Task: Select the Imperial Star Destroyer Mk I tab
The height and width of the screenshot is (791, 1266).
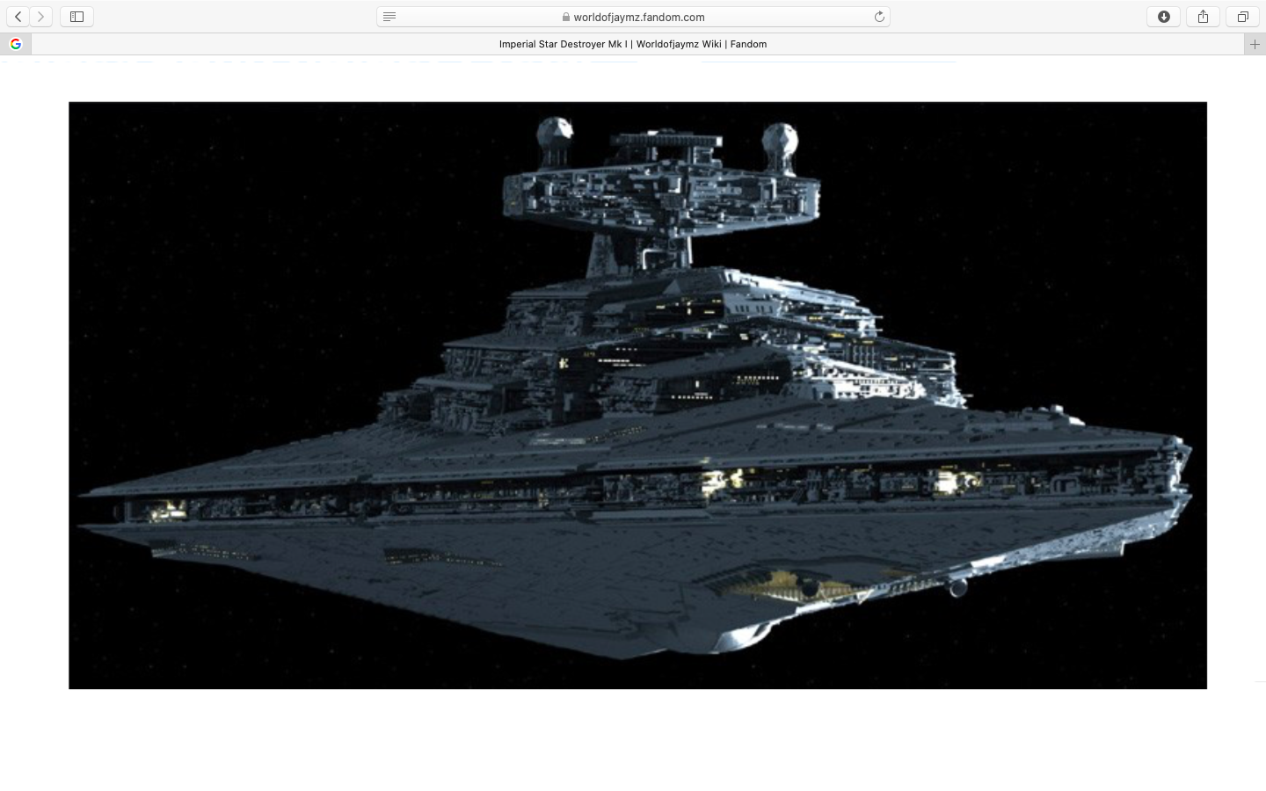Action: tap(633, 44)
